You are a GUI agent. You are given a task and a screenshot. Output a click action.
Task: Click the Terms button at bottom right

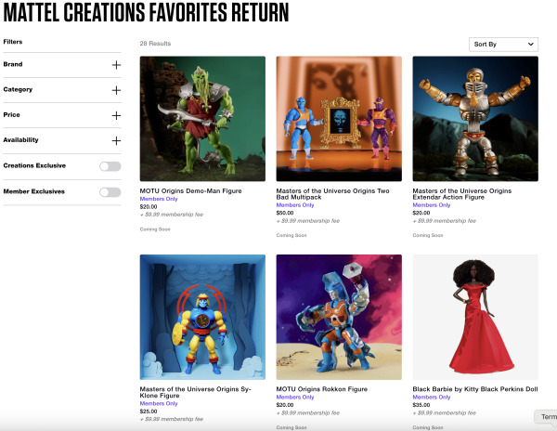point(547,417)
